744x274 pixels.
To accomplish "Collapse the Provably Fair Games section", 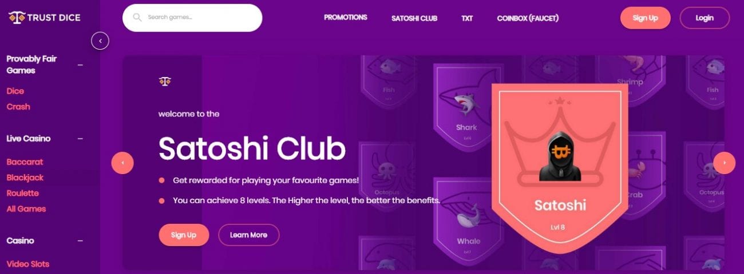I will click(80, 65).
